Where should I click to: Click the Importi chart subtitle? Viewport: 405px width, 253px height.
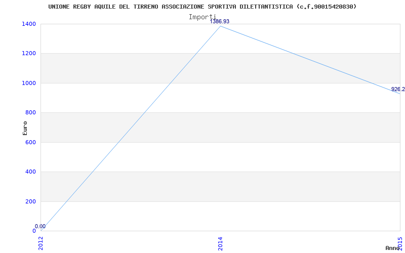(202, 17)
